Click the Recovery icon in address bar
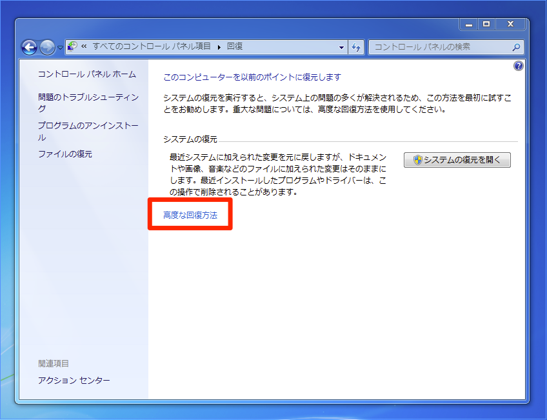This screenshot has height=420, width=547. (x=72, y=46)
